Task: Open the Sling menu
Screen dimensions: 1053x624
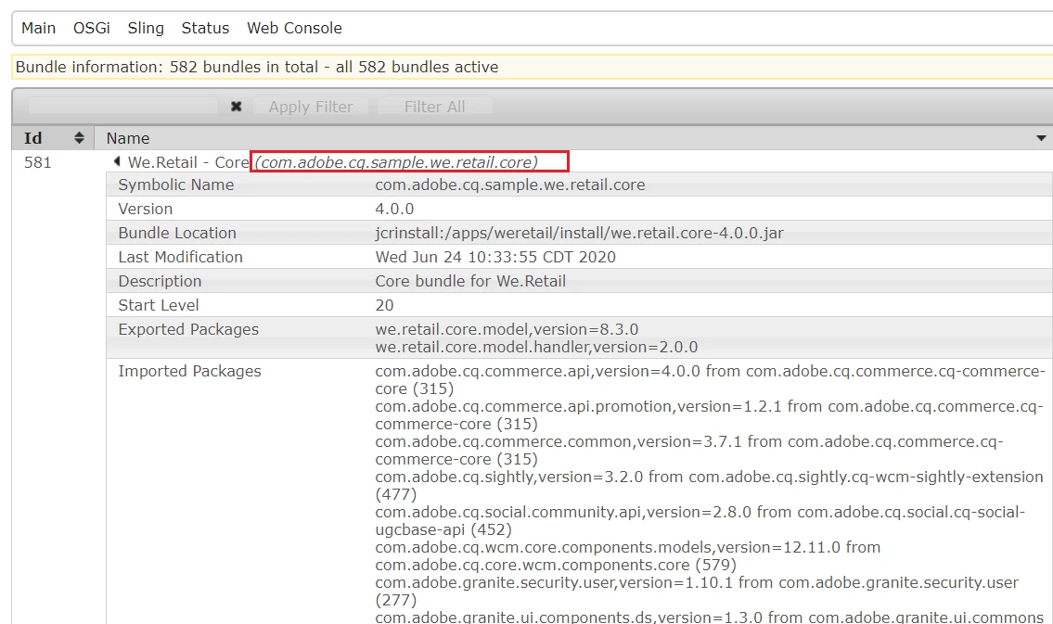Action: (x=146, y=28)
